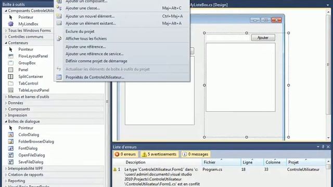Choose Afficher tous les fichiers entry
Image resolution: width=333 pixels, height=187 pixels.
tap(122, 38)
